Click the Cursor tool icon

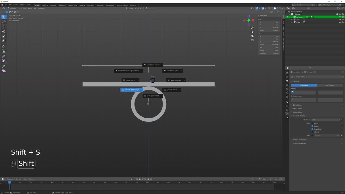4,22
